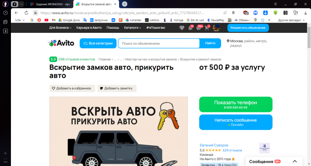Viewport: 311px width, 166px height.
Task: Bookmark this page in address bar
Action: coord(233,13)
